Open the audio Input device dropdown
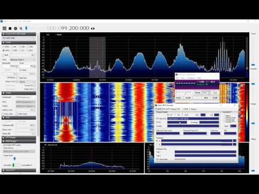This screenshot has width=259, height=194. pyautogui.click(x=25, y=102)
